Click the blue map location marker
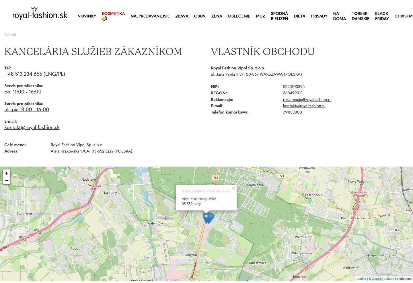The width and height of the screenshot is (413, 283). pos(206,218)
